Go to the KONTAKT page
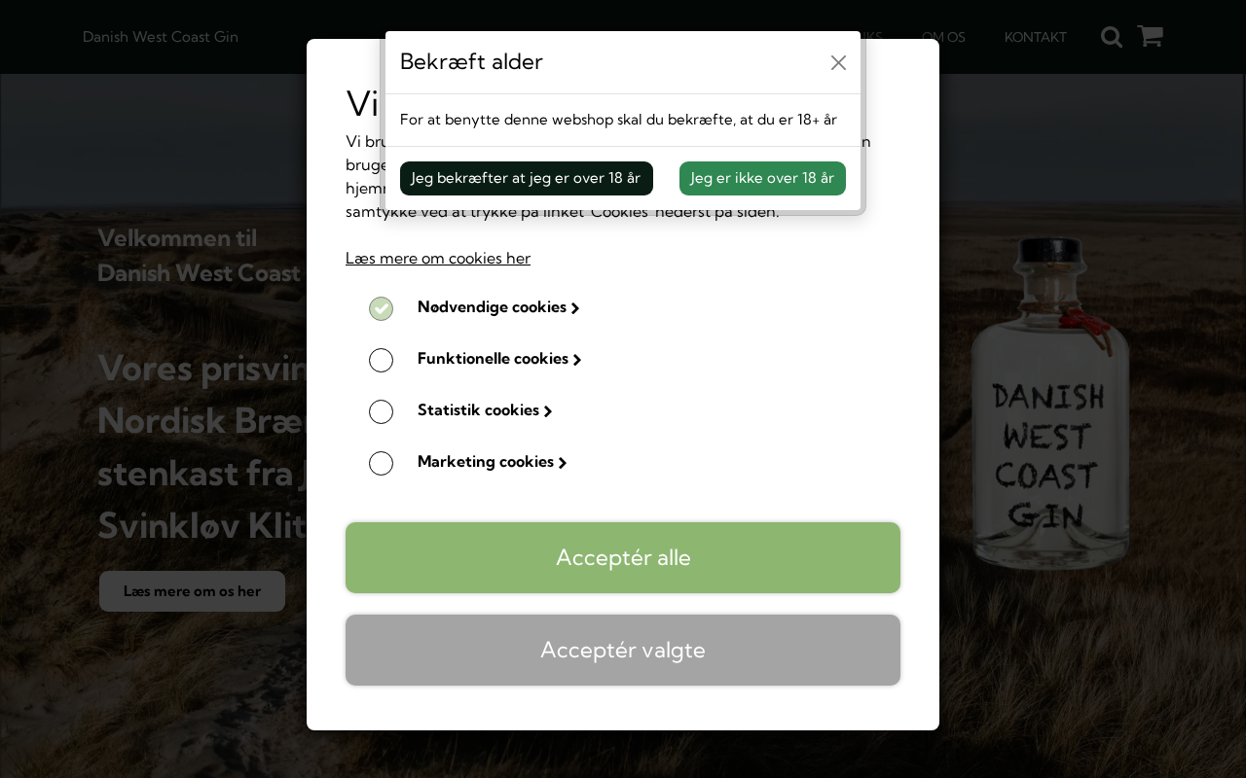 [1035, 37]
